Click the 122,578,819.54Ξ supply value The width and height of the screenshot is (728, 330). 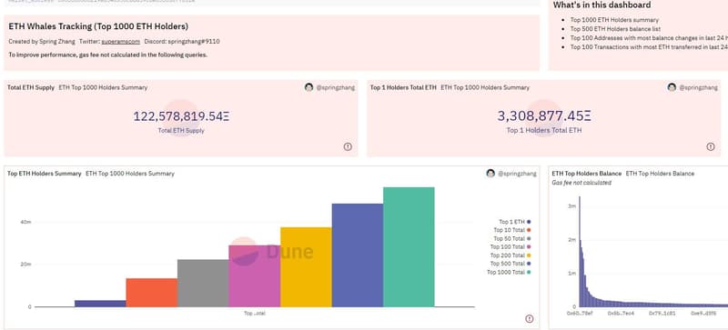[x=181, y=116]
